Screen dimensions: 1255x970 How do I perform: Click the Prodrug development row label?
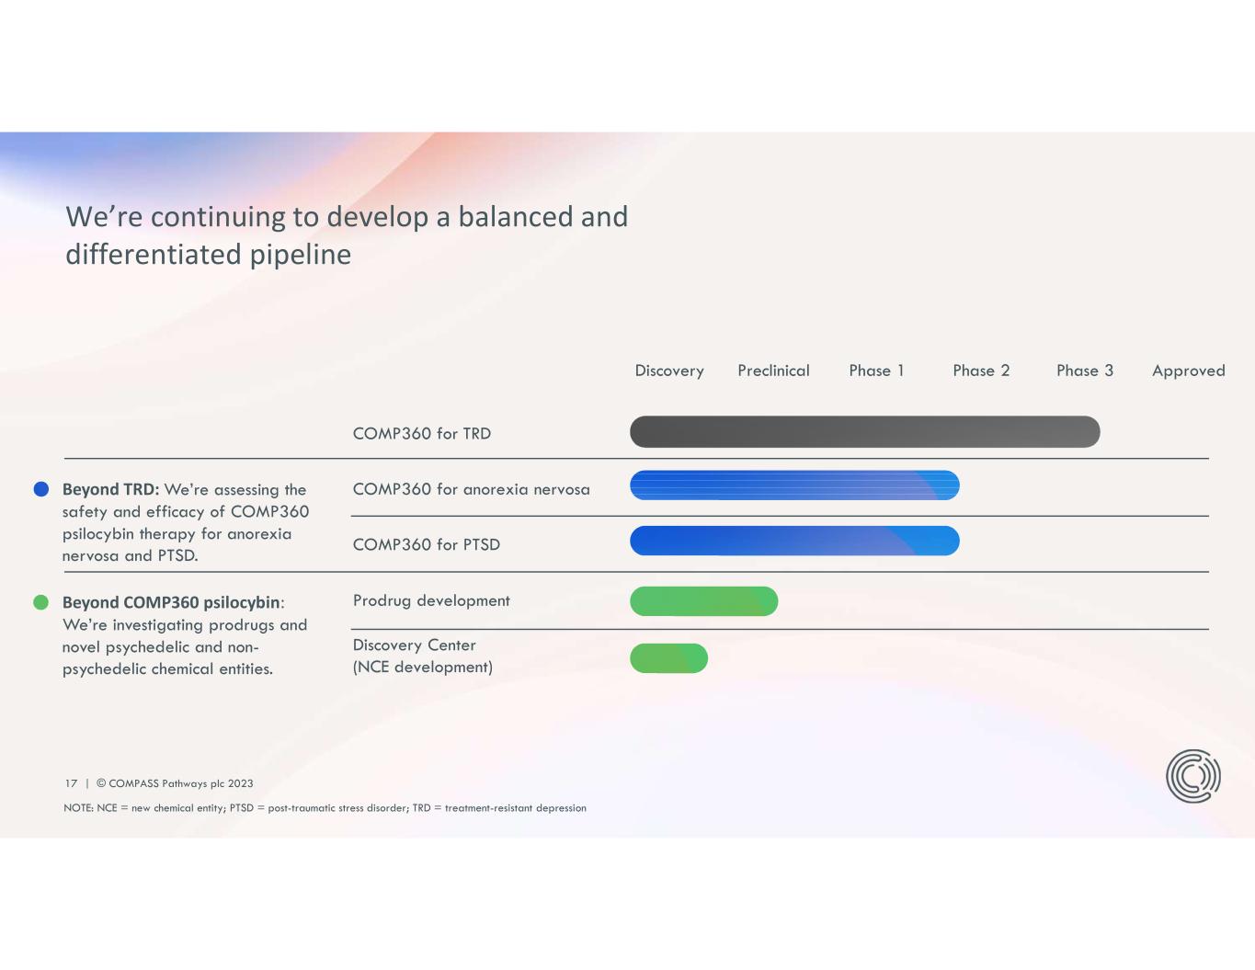[x=431, y=600]
